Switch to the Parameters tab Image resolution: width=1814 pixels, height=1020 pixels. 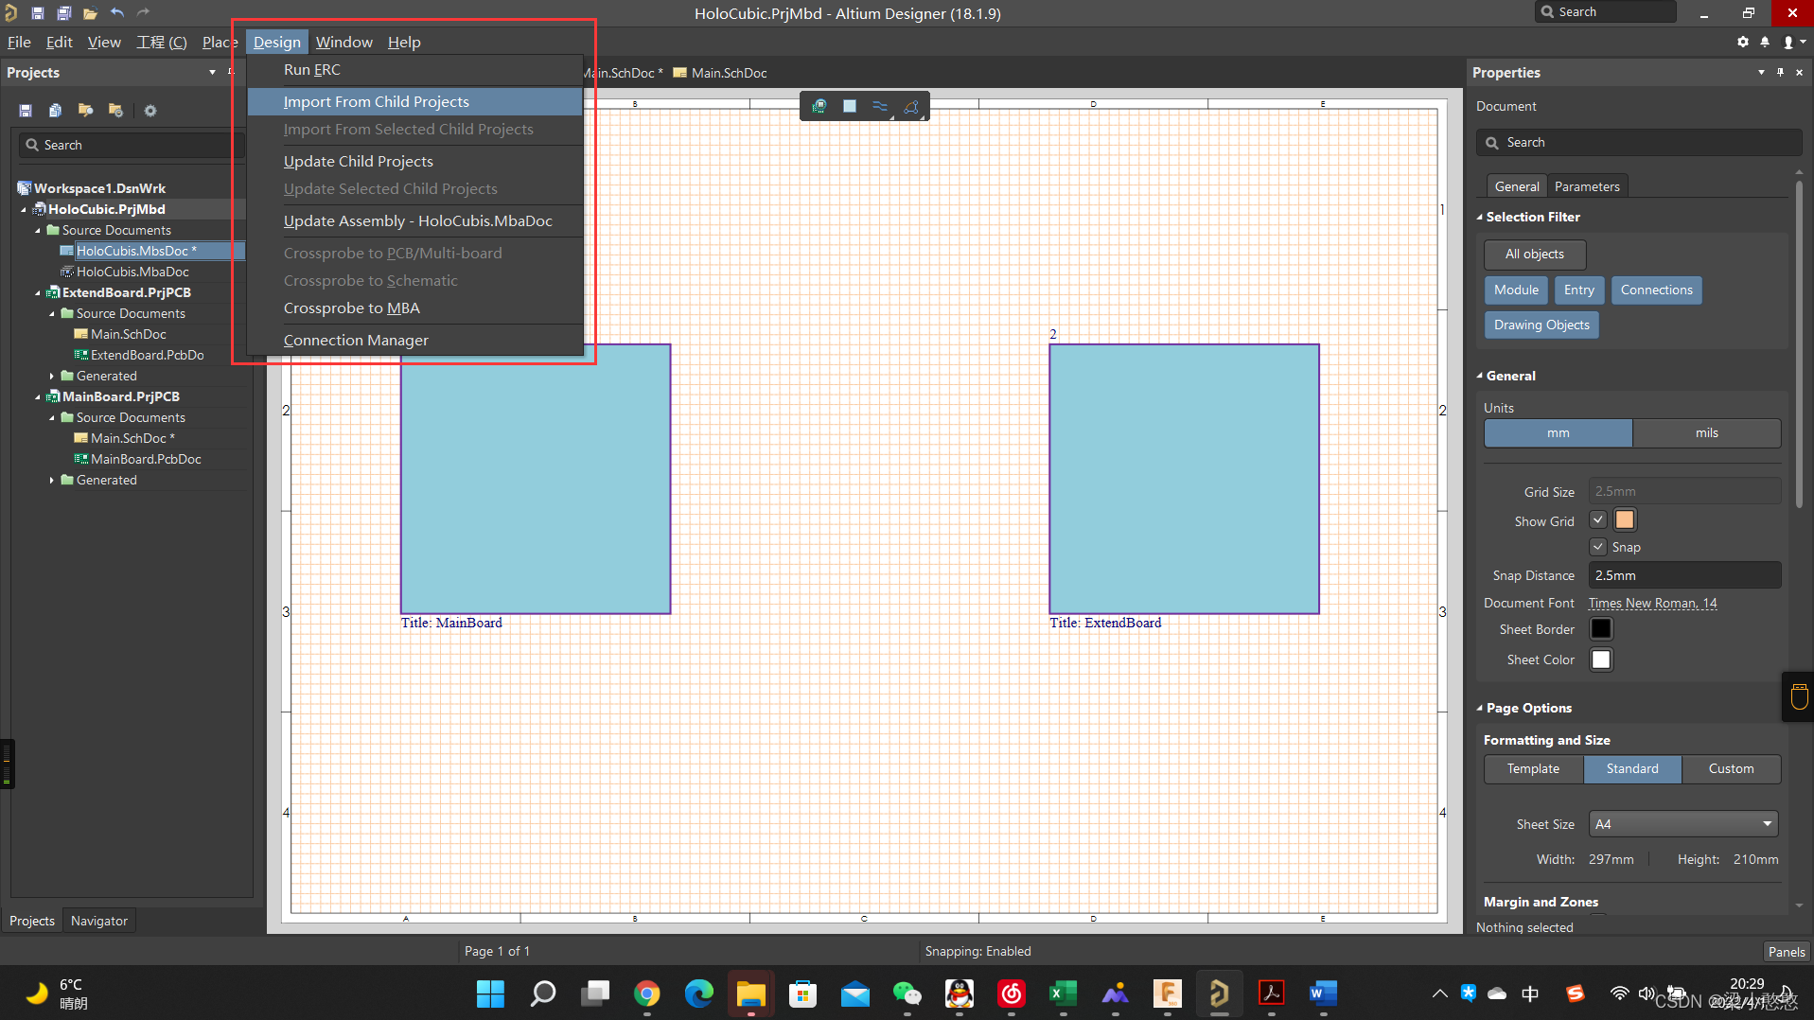tap(1587, 186)
